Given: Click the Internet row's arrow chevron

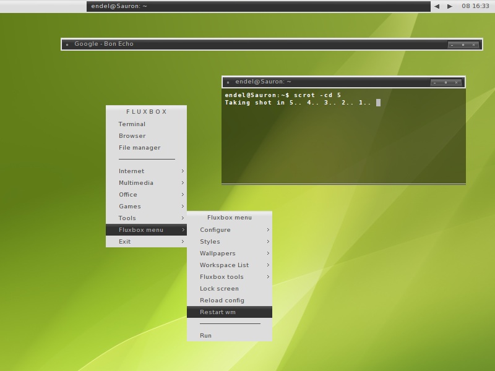Looking at the screenshot, I should [x=183, y=171].
